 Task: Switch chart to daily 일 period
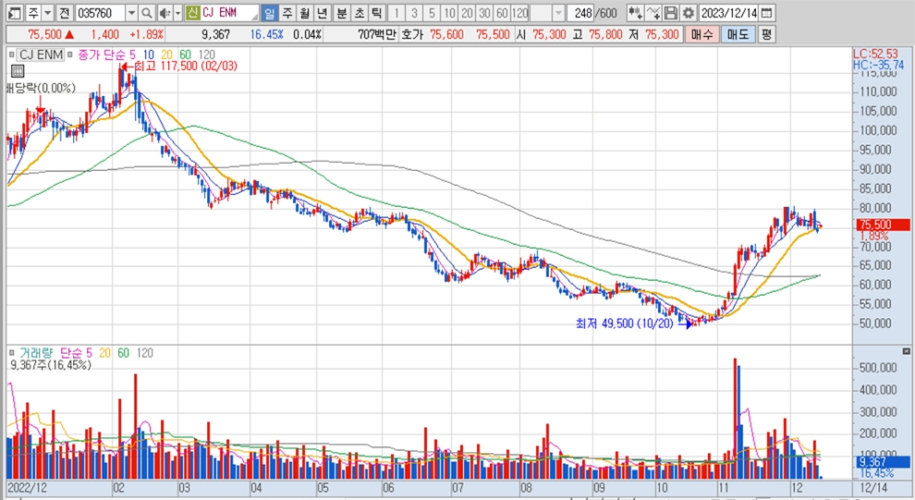pyautogui.click(x=270, y=13)
